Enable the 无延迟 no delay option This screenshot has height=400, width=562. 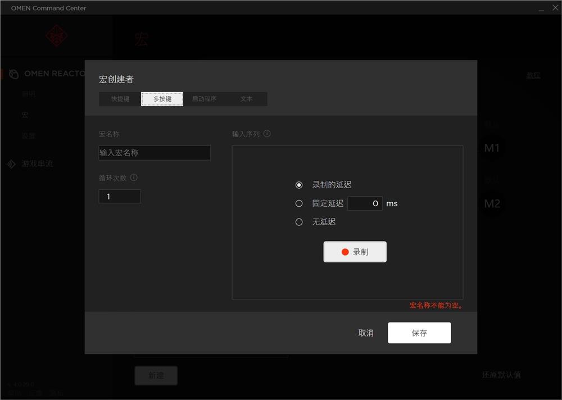298,221
